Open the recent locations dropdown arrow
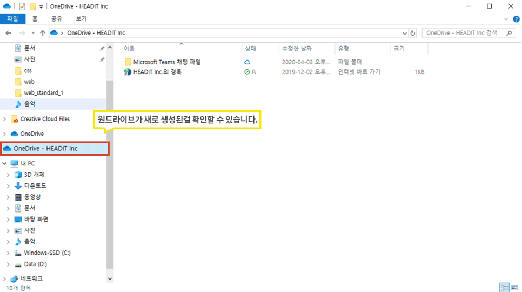The height and width of the screenshot is (292, 522). 33,33
